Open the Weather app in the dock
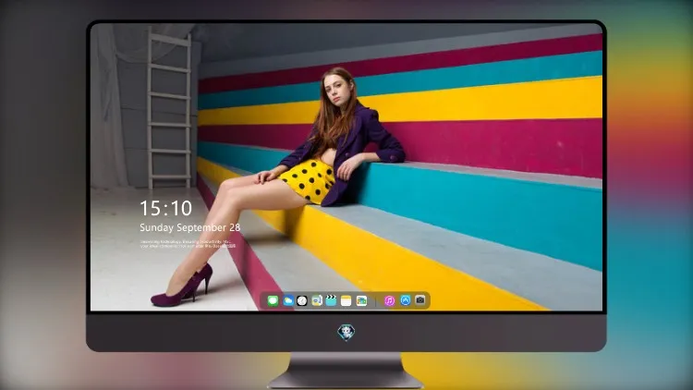The image size is (693, 390). [287, 301]
